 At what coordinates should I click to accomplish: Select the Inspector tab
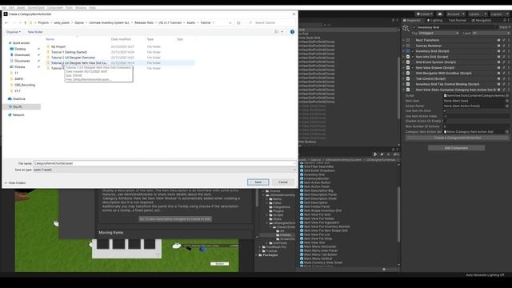pos(412,20)
